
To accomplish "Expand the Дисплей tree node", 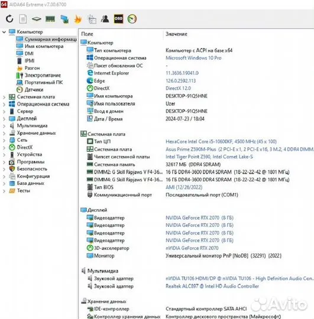I will (4, 119).
